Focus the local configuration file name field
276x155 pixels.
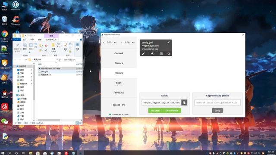pos(217,102)
